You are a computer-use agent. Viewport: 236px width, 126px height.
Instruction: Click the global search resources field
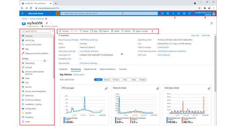pos(109,13)
